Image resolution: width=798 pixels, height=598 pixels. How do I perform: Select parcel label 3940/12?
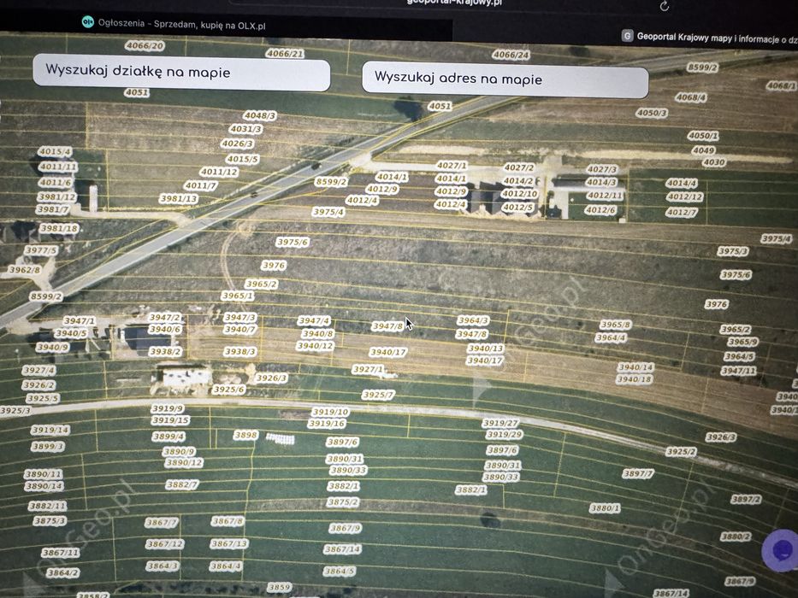[316, 346]
